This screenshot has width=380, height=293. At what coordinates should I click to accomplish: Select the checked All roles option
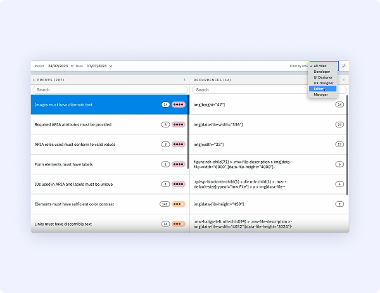tap(320, 66)
